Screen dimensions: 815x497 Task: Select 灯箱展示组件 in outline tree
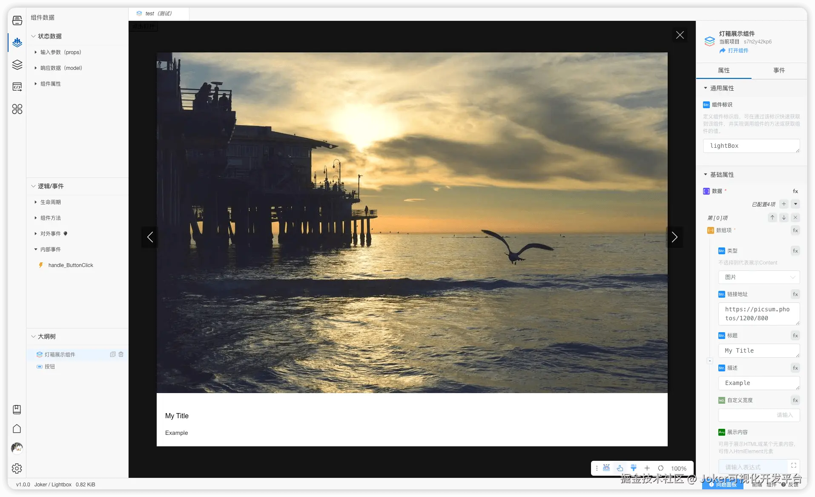[x=60, y=354]
